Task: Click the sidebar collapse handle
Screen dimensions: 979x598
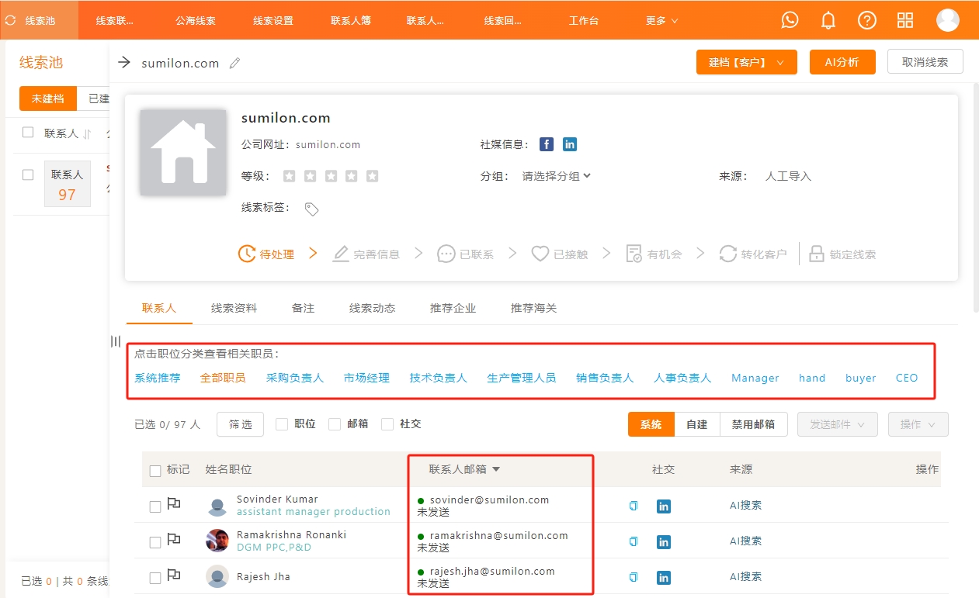Action: [x=116, y=341]
